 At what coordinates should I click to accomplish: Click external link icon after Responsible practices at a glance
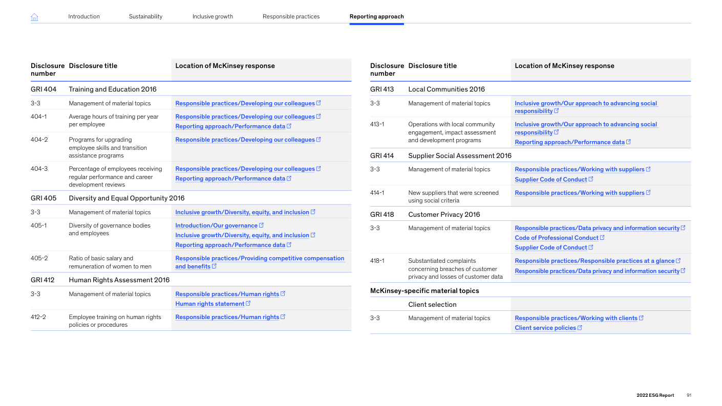[x=678, y=261]
